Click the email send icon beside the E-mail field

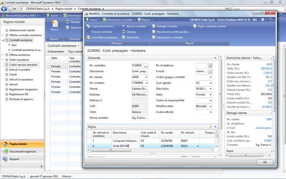pyautogui.click(x=210, y=71)
